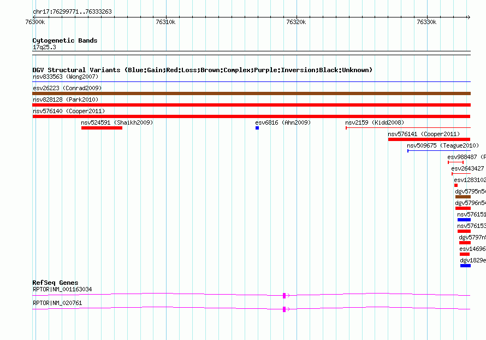The height and width of the screenshot is (340, 486).
Task: Select the red dgv5797n54 loss bar
Action: [x=465, y=243]
